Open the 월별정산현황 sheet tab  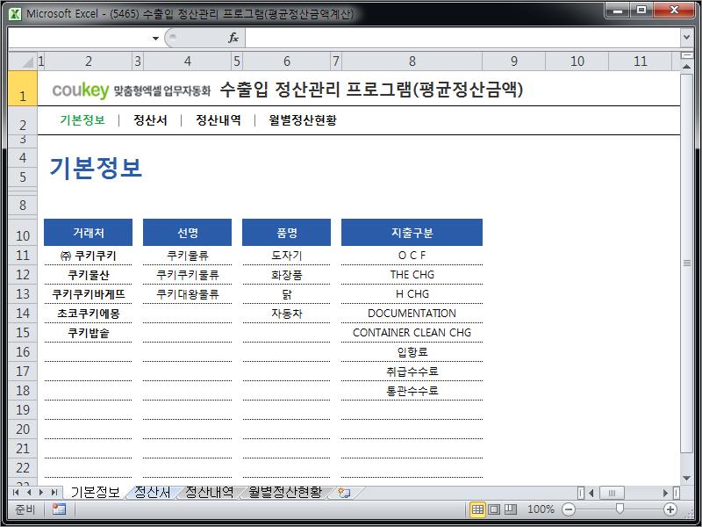(285, 493)
